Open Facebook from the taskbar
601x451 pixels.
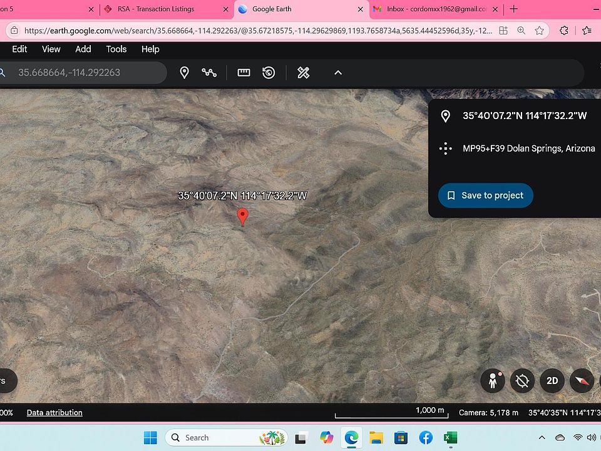426,438
